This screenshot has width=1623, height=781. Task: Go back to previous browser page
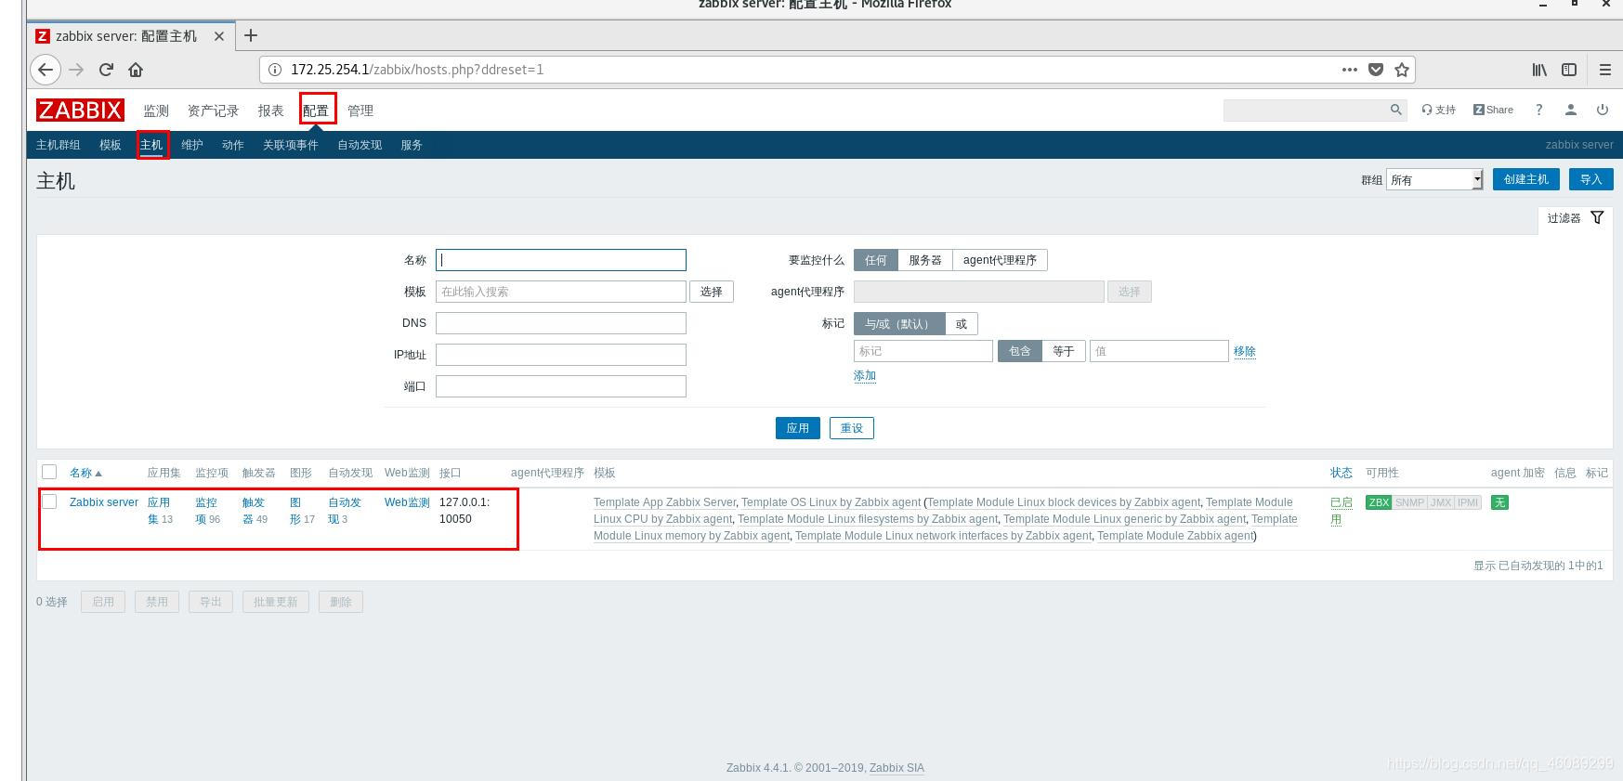click(46, 70)
